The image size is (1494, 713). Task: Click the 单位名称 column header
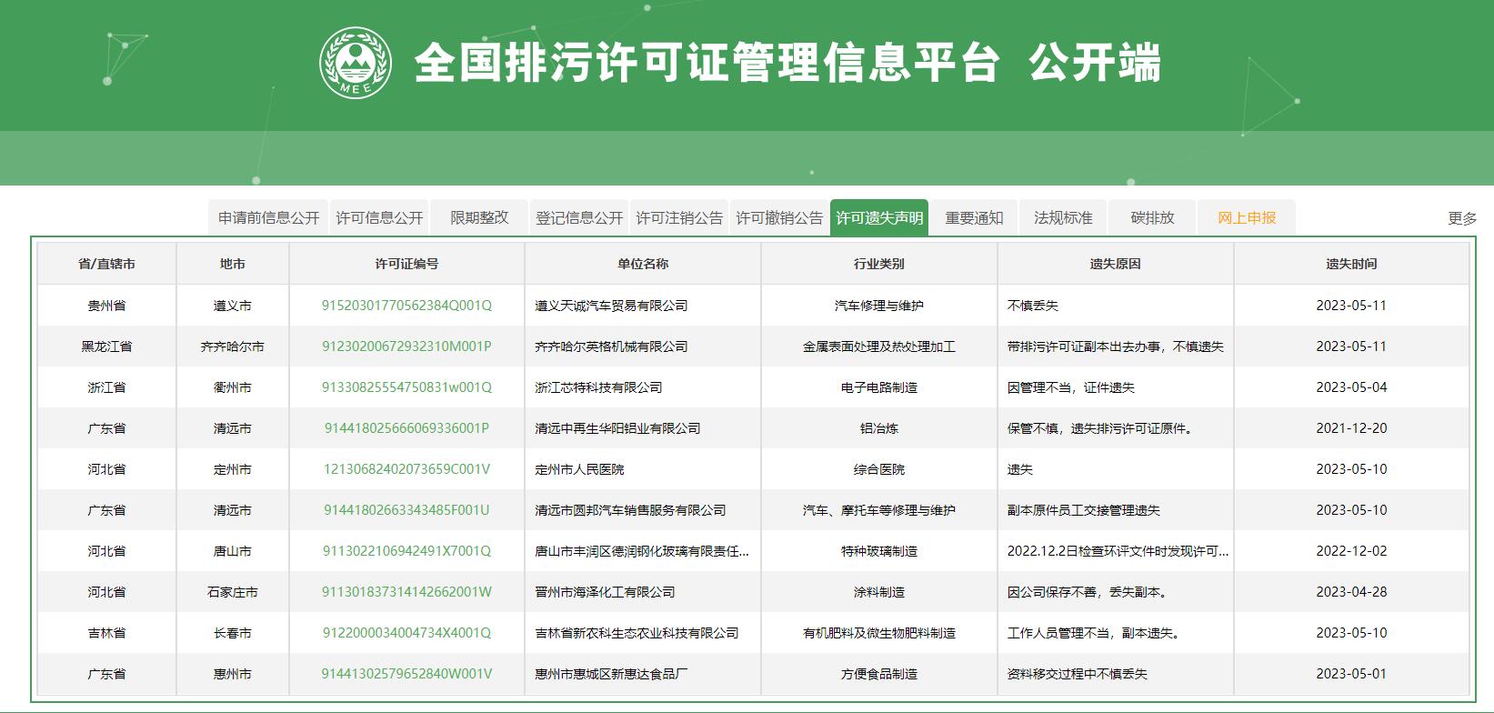(x=643, y=264)
